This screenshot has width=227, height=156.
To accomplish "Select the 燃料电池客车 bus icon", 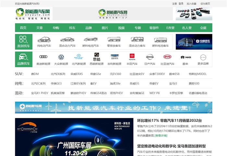I will click(161, 40).
